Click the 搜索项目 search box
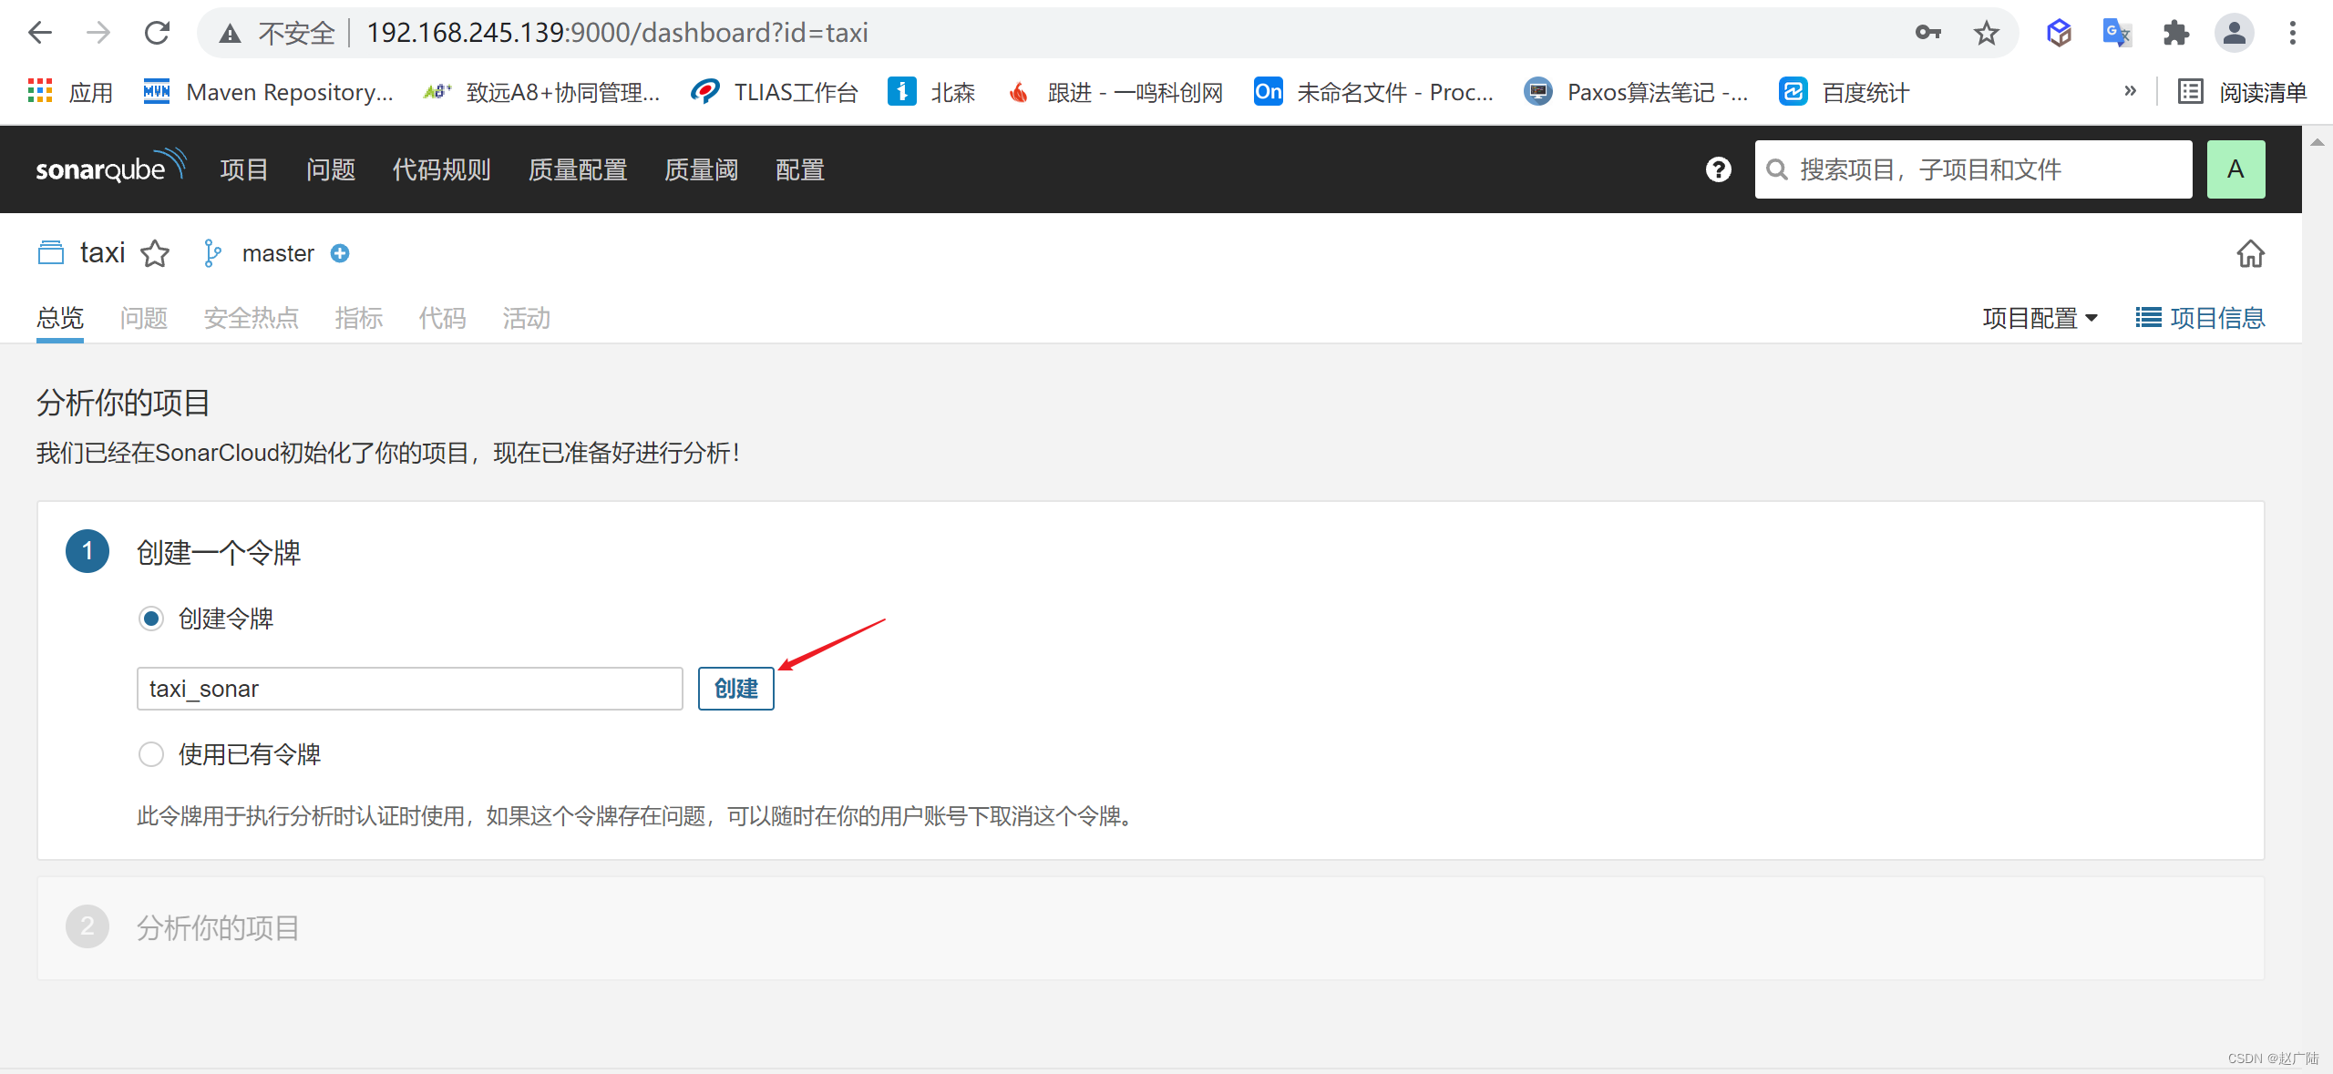2333x1074 pixels. click(x=1973, y=169)
